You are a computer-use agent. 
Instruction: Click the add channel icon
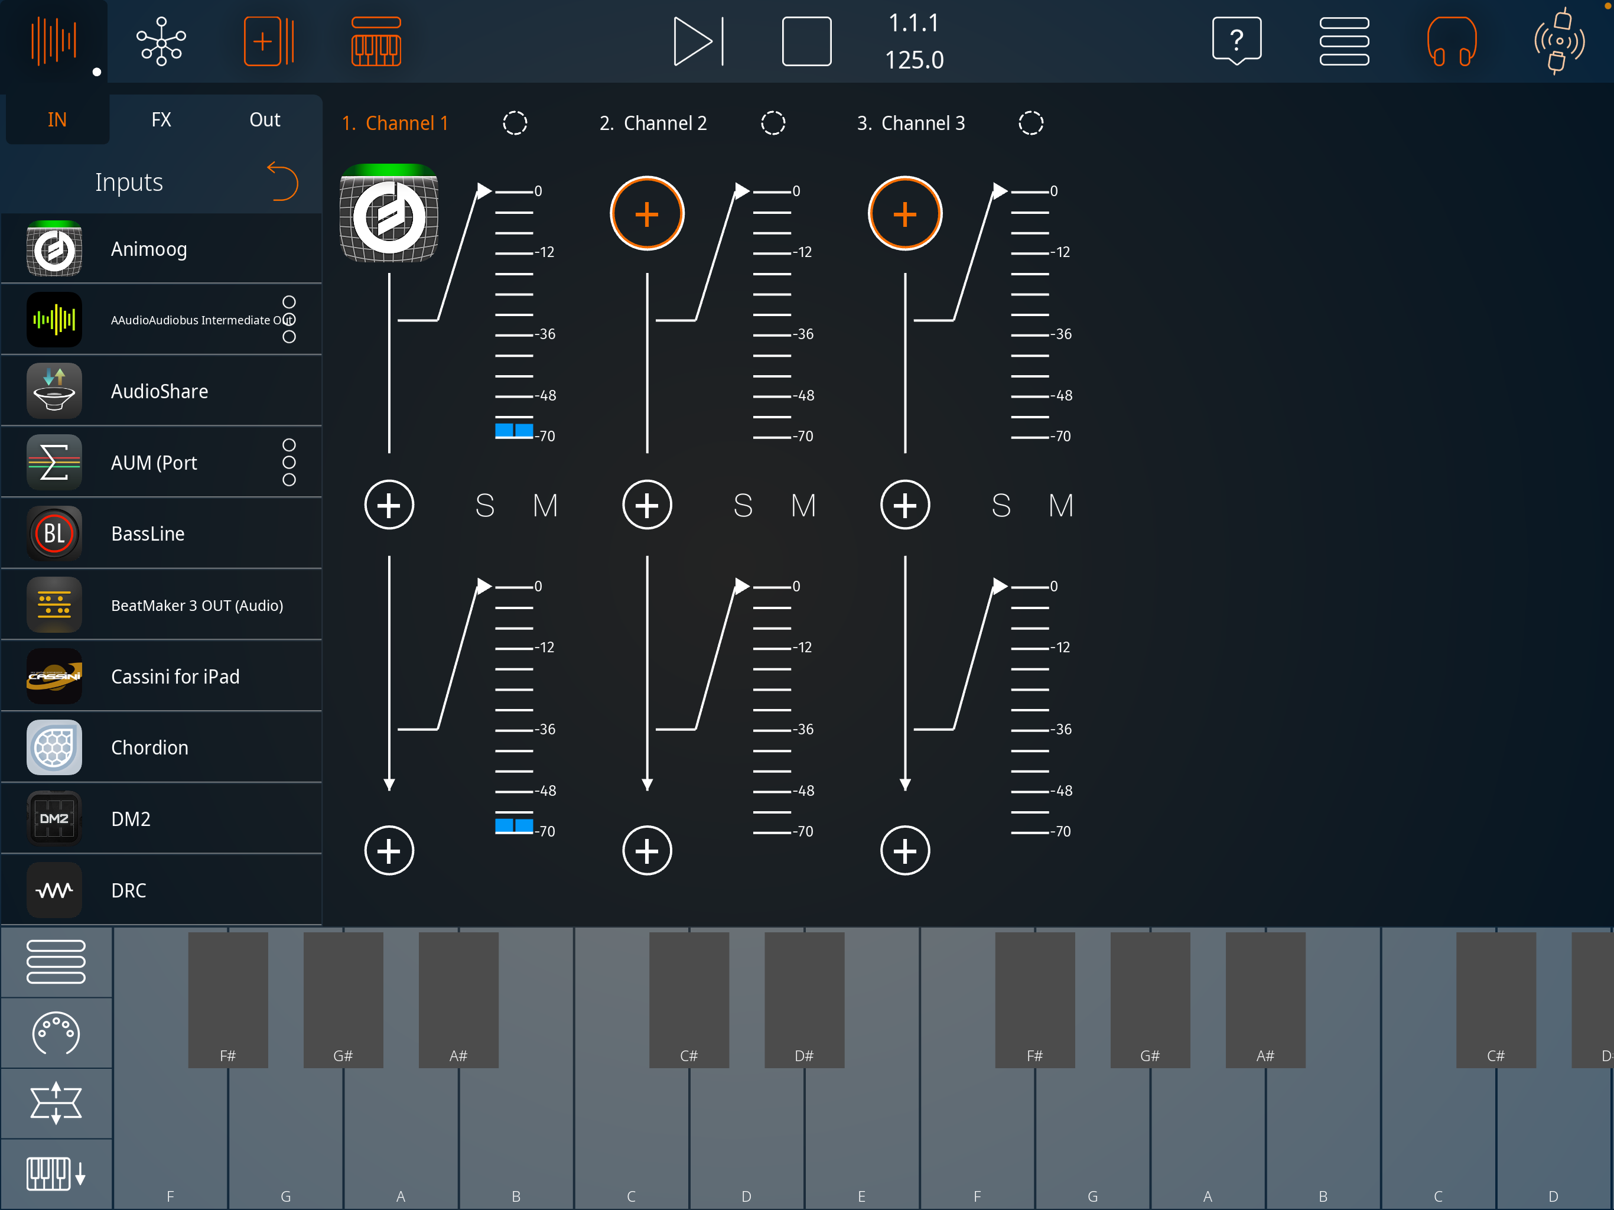(x=269, y=41)
